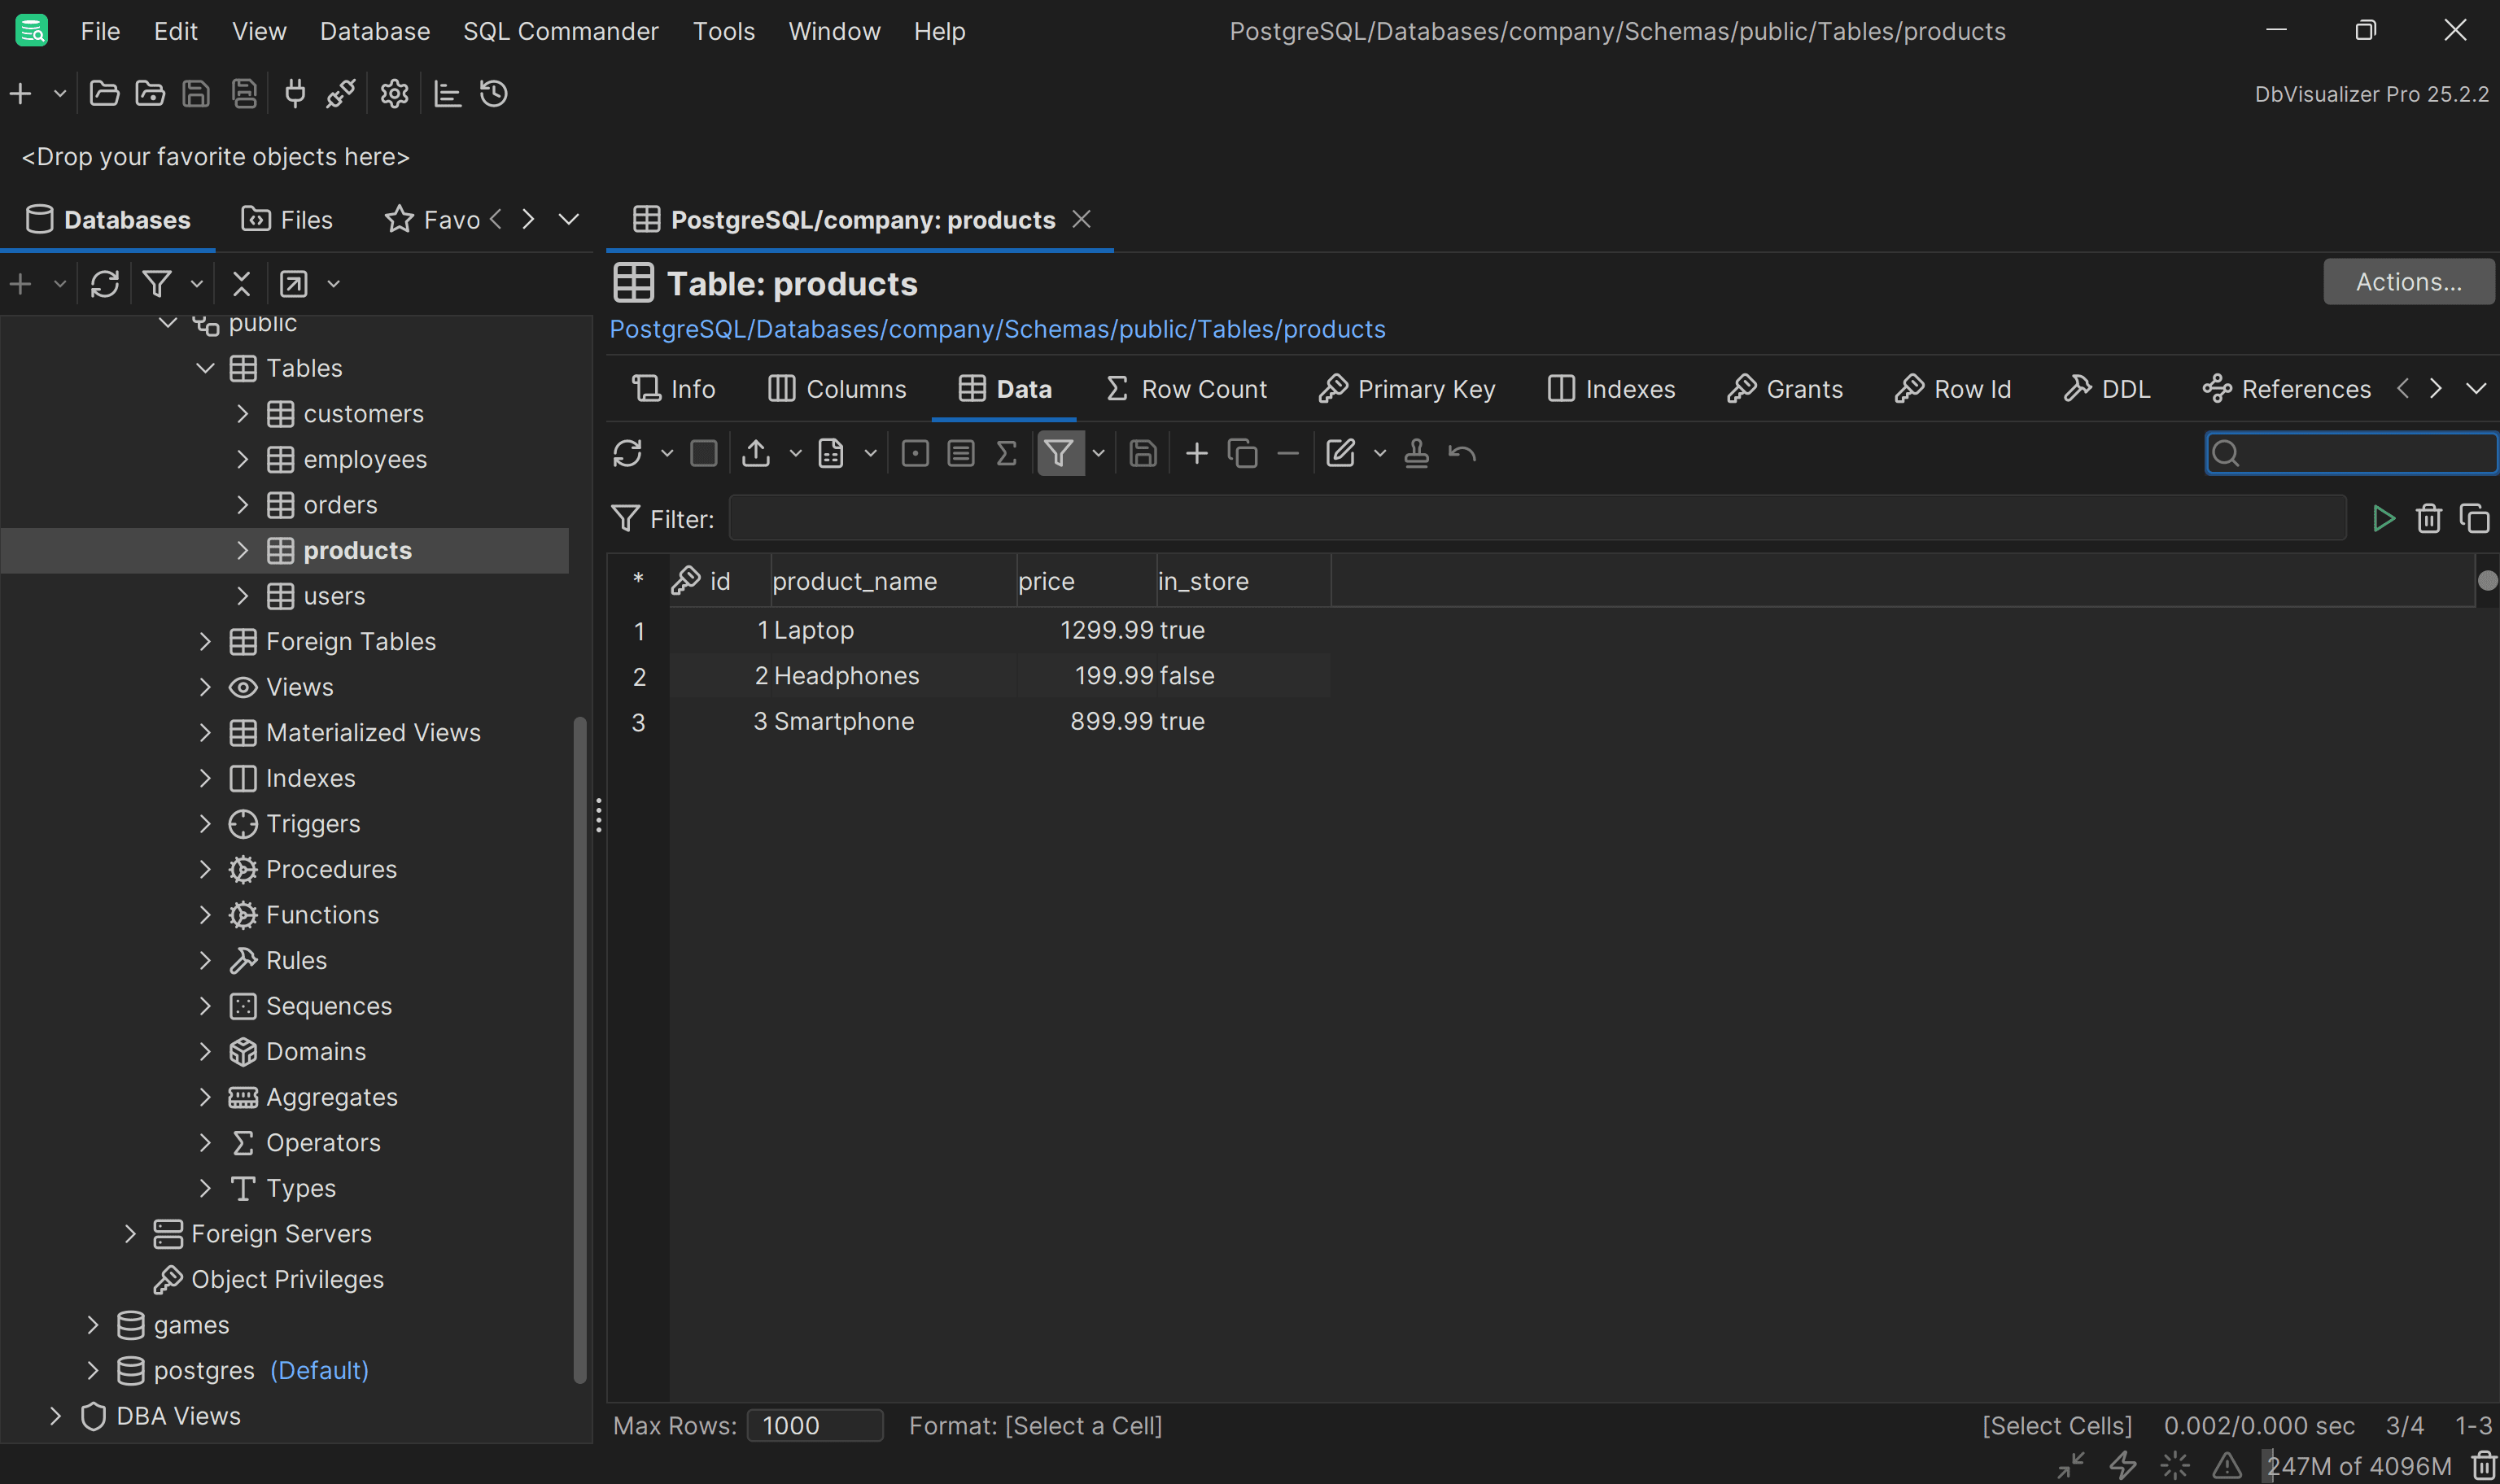Click warning triangle icon in status bar
Screen dimensions: 2500x1484
coord(2227,1466)
